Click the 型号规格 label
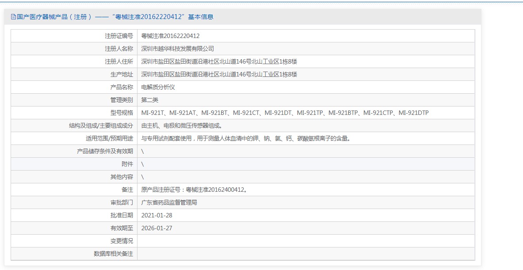Image resolution: width=523 pixels, height=270 pixels. click(122, 113)
